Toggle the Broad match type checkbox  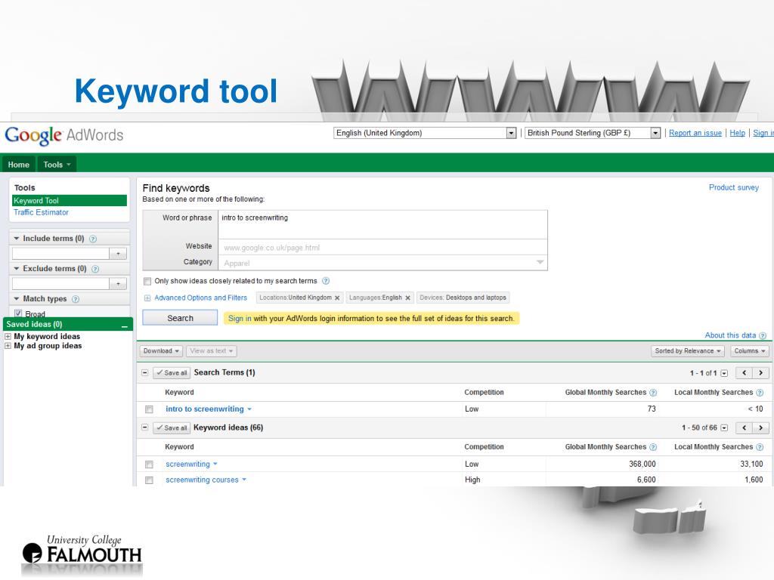click(18, 313)
